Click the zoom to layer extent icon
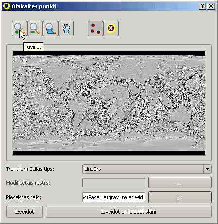218x224 pixels. tap(51, 28)
